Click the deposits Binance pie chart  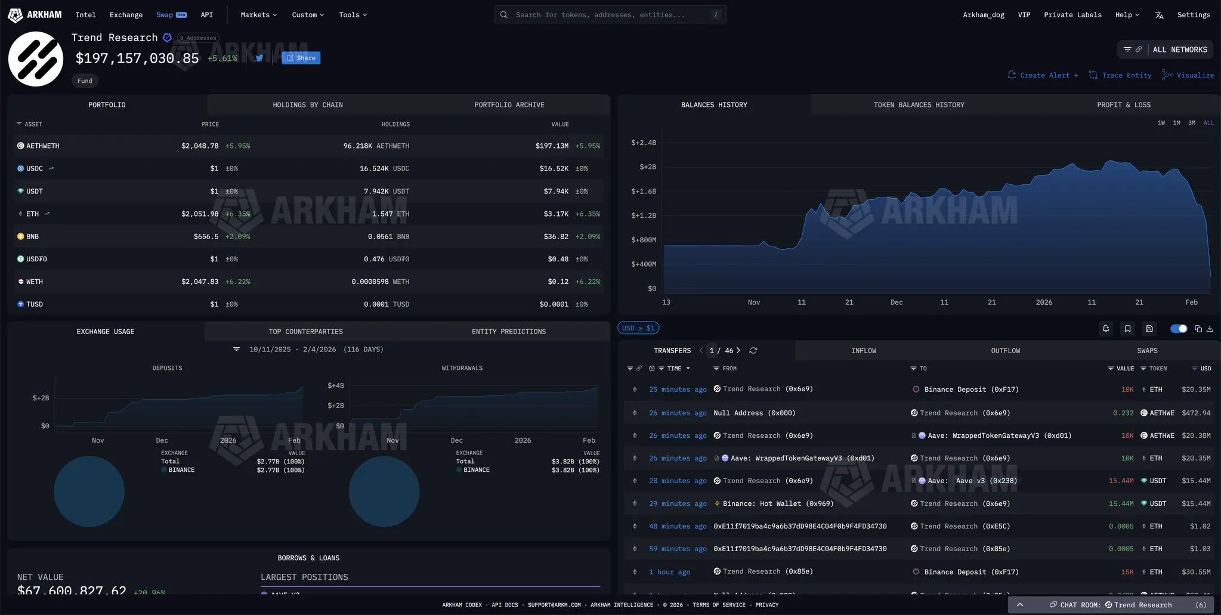click(x=89, y=492)
